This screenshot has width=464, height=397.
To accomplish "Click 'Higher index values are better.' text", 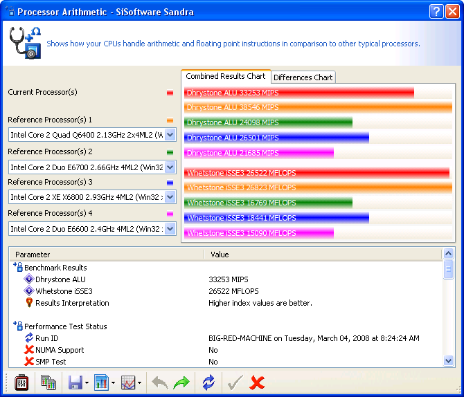I will (260, 304).
